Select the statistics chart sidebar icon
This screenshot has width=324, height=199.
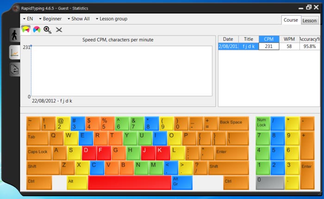tap(14, 53)
